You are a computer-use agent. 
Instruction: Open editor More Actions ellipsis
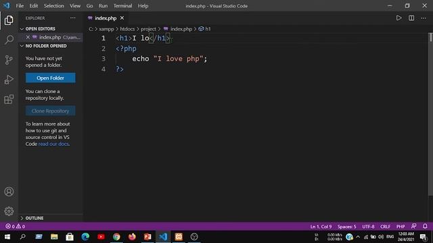(x=424, y=18)
